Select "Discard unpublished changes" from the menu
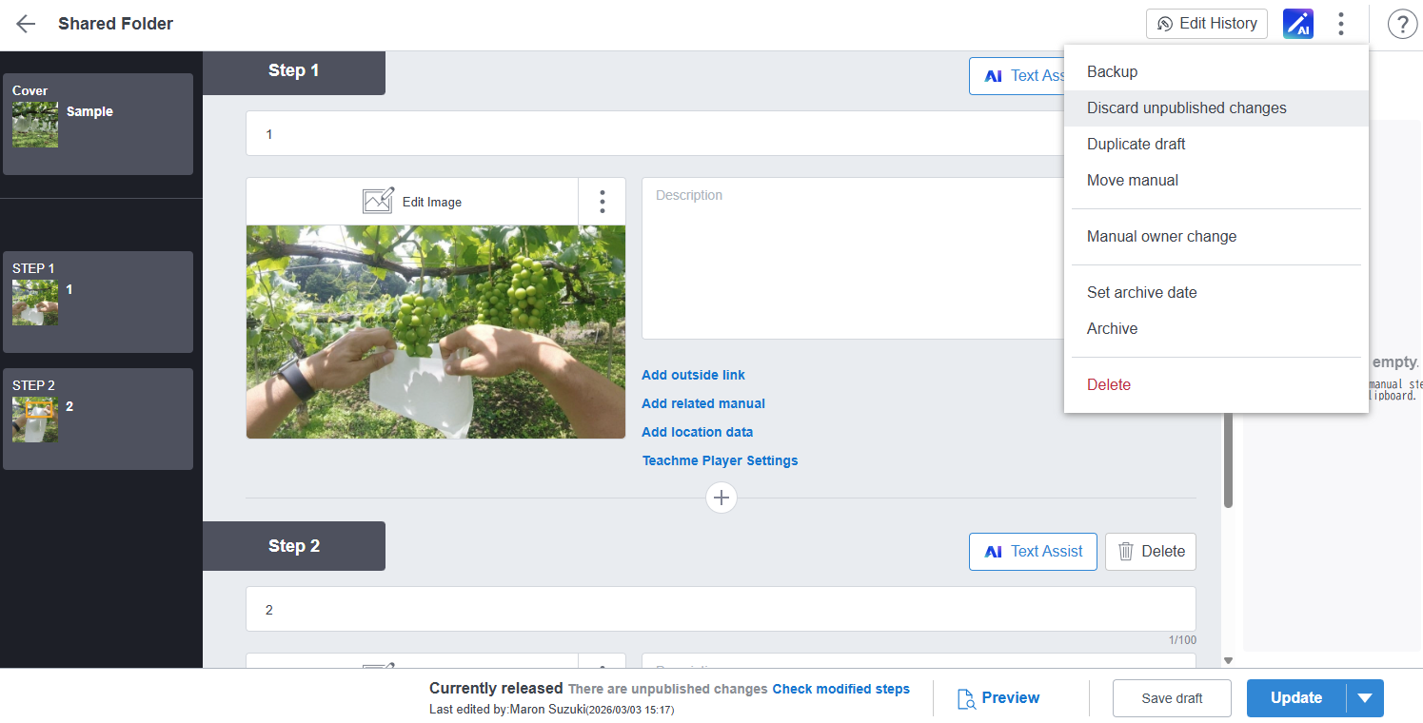 [x=1186, y=107]
